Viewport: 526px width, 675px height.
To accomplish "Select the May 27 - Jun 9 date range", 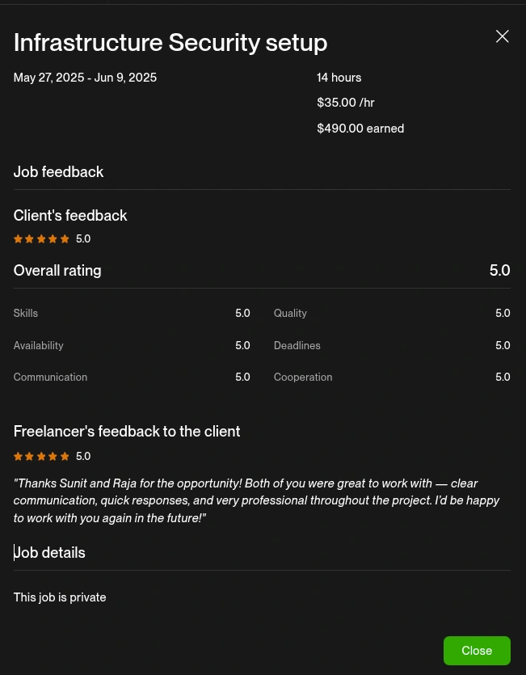I will [x=85, y=78].
